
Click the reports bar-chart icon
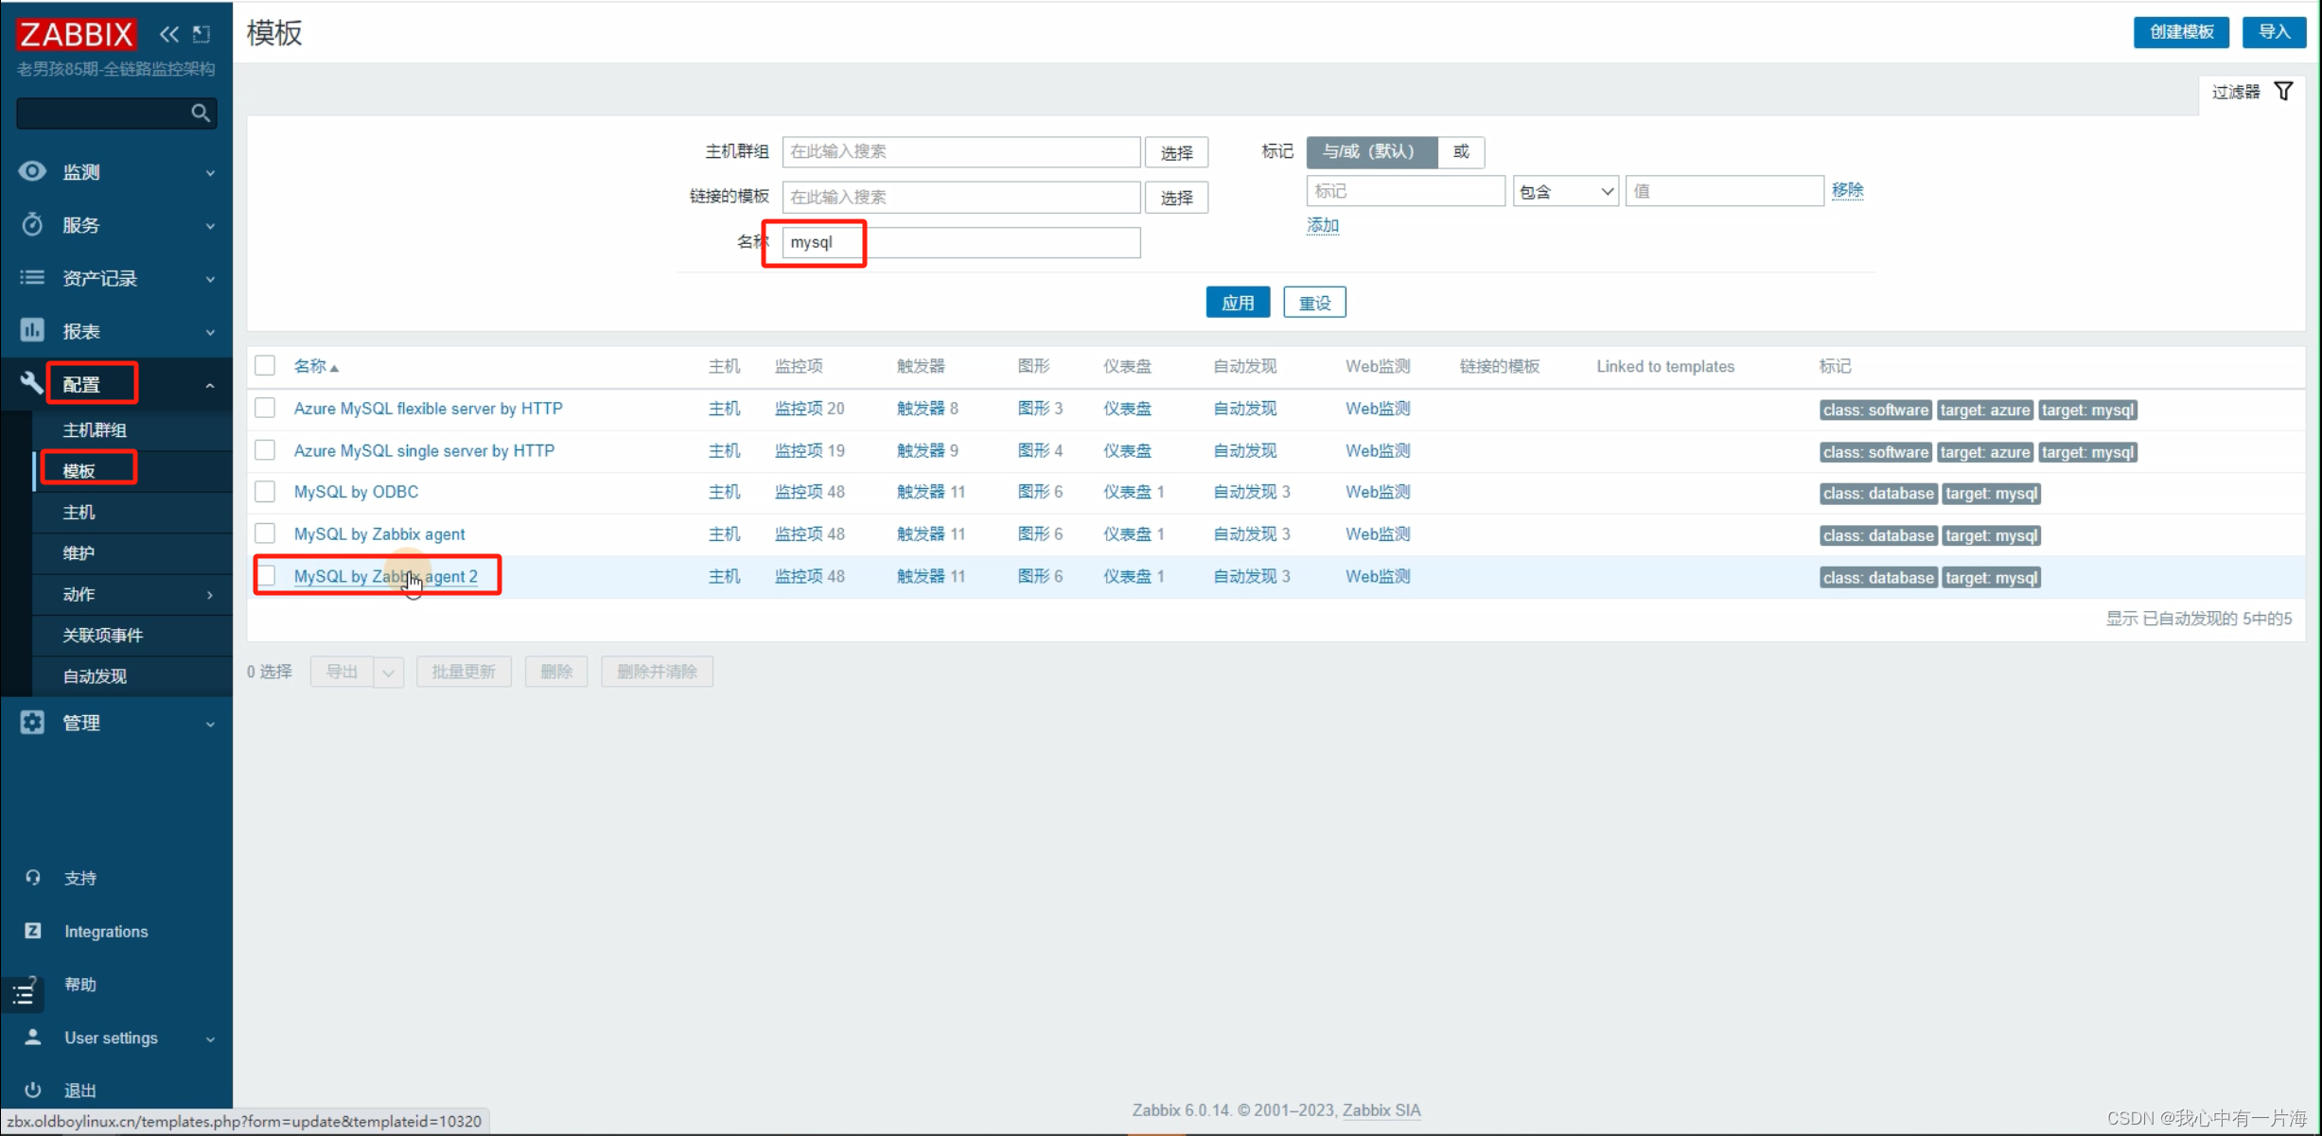pos(32,330)
